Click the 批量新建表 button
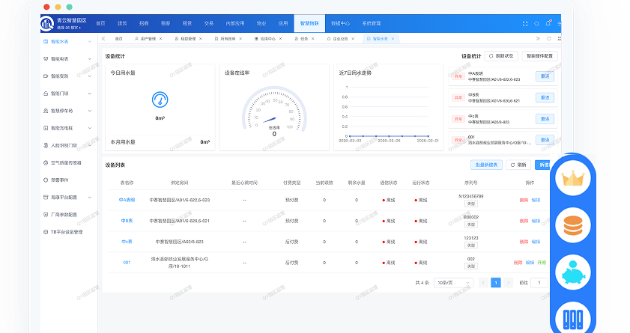Image resolution: width=630 pixels, height=333 pixels. (486, 165)
